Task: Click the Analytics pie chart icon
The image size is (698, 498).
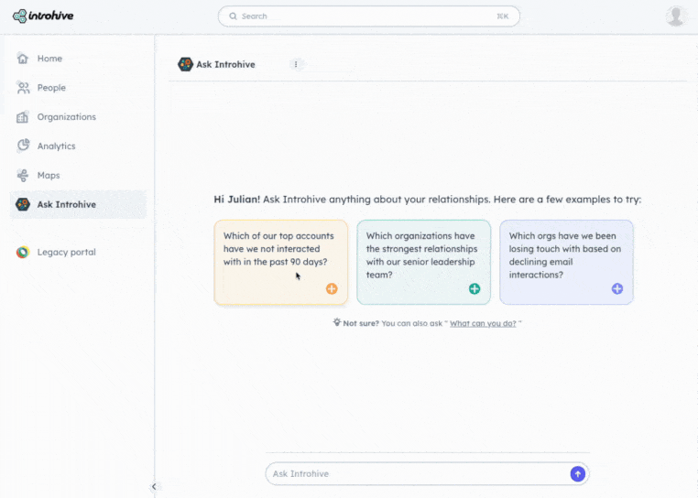Action: [x=23, y=146]
